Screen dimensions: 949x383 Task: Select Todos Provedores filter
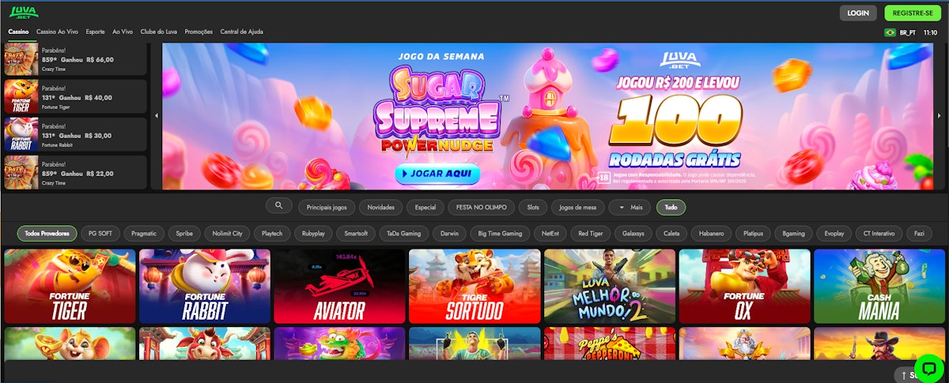point(47,234)
